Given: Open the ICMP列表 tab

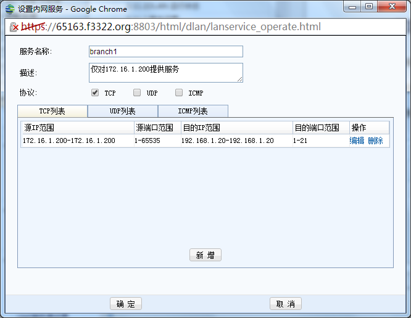Looking at the screenshot, I should pyautogui.click(x=193, y=112).
